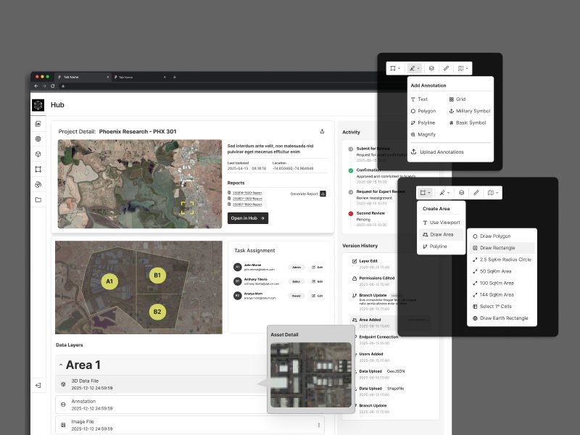Click the Asset Detail satellite thumbnail
Screen dimensions: 580x435
[311, 375]
